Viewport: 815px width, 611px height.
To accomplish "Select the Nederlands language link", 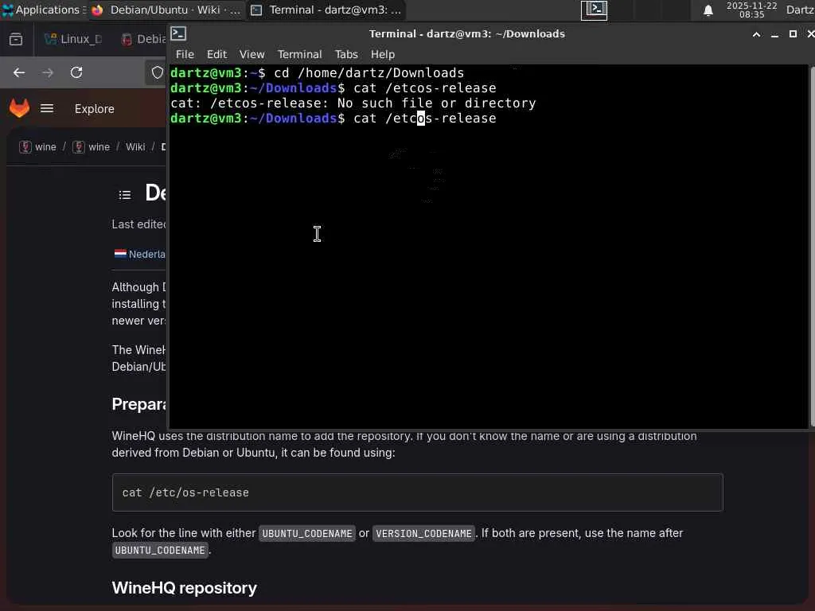I will [140, 254].
